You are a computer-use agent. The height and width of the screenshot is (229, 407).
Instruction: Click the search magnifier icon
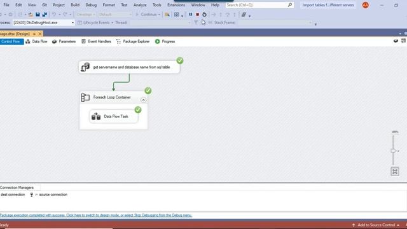pyautogui.click(x=290, y=5)
